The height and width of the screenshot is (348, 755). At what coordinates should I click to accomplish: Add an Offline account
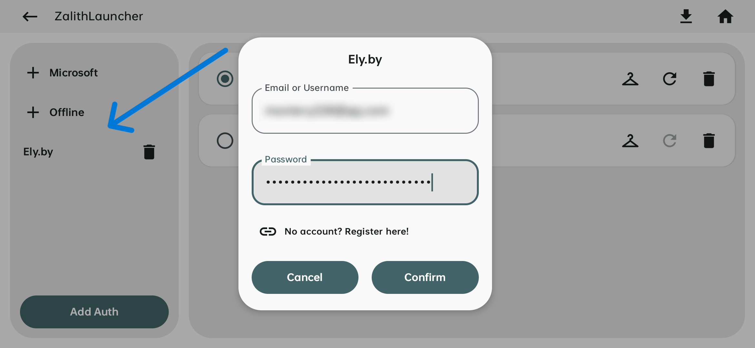click(x=55, y=112)
